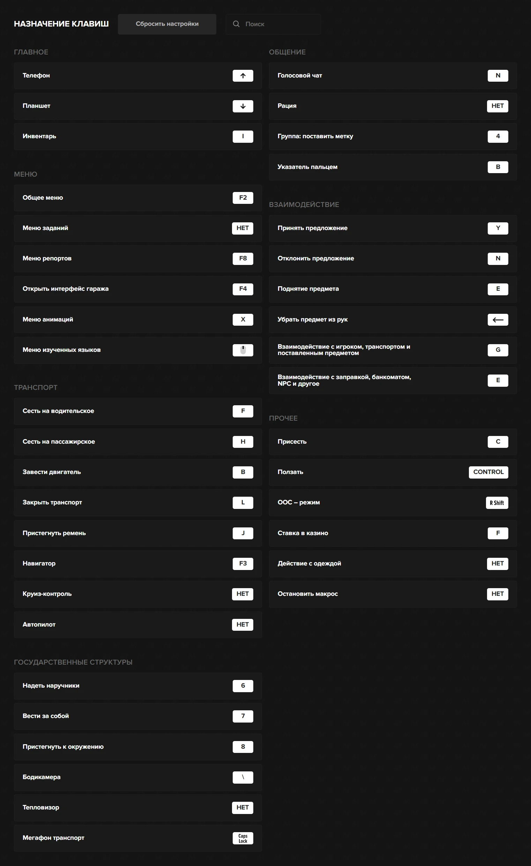The width and height of the screenshot is (531, 866).
Task: Change the Y key for Принять предложение
Action: [498, 228]
